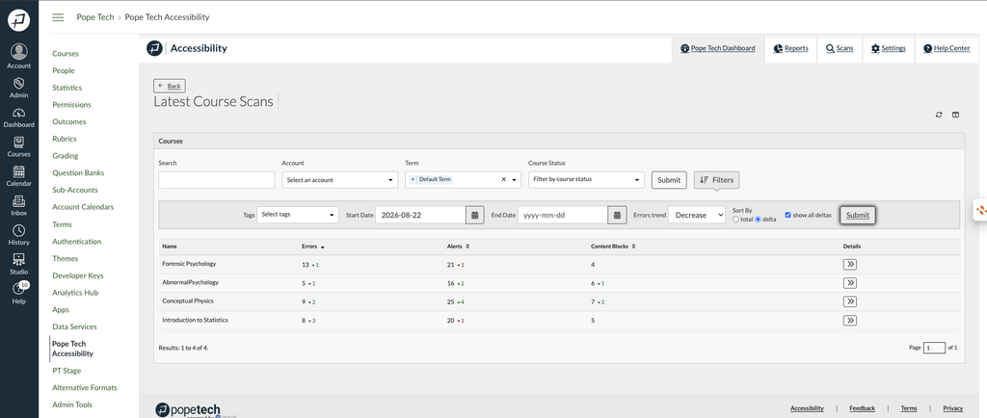Select the total Sort By radio
The image size is (987, 418).
click(x=735, y=220)
